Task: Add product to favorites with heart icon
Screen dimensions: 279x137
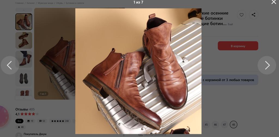Action: click(241, 15)
